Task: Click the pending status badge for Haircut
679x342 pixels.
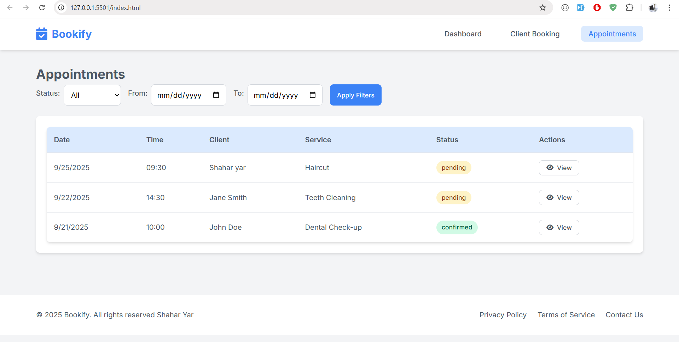Action: coord(453,168)
